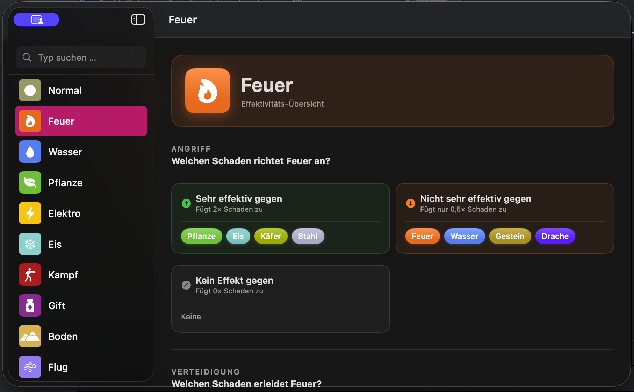Open the Käfer type chip
Viewport: 634px width, 392px height.
point(271,236)
